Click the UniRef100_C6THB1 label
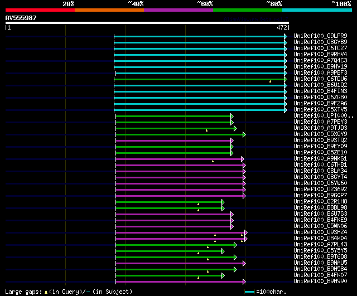Image resolution: width=357 pixels, height=296 pixels. click(320, 165)
